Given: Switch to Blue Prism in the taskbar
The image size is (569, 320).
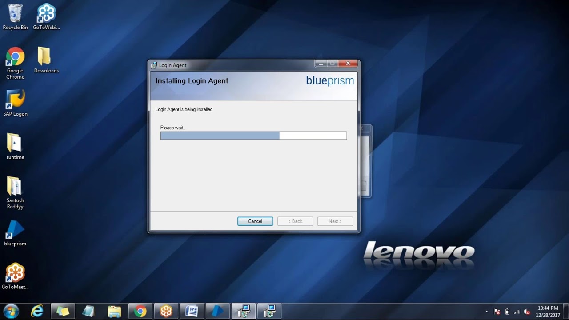Looking at the screenshot, I should coord(218,311).
